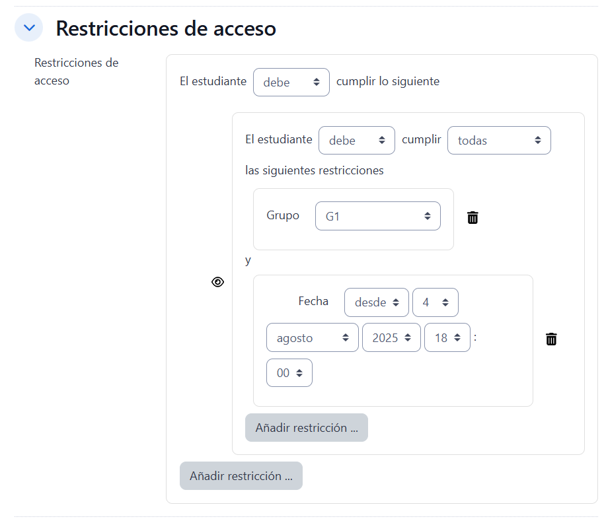Open the 'todas' restrictions dropdown
This screenshot has width=606, height=519.
pyautogui.click(x=498, y=141)
